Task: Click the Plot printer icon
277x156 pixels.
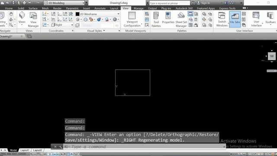Action: [x=24, y=3]
